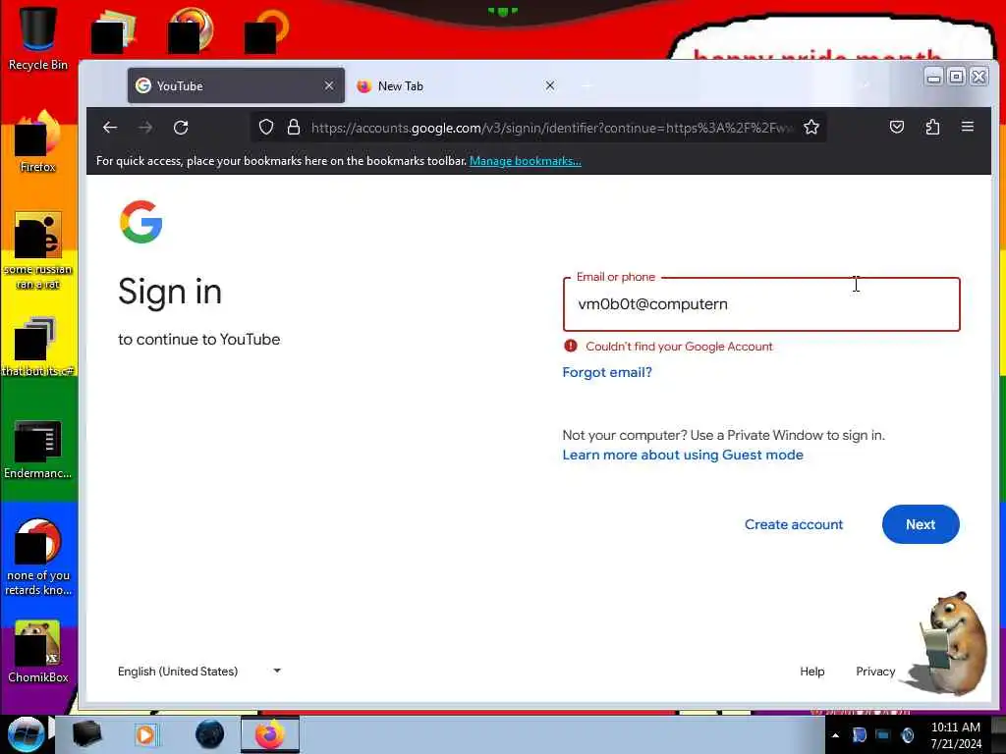Image resolution: width=1006 pixels, height=754 pixels.
Task: Click the tray network monitor icon
Action: click(x=883, y=735)
